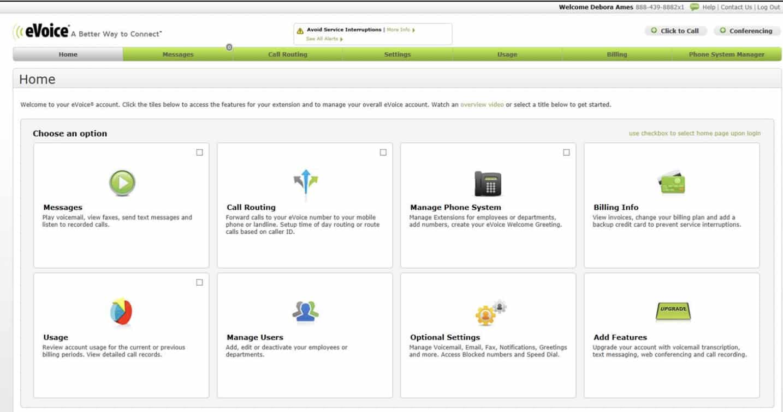This screenshot has width=783, height=412.
Task: Check the Messages tile home page checkbox
Action: pyautogui.click(x=199, y=153)
